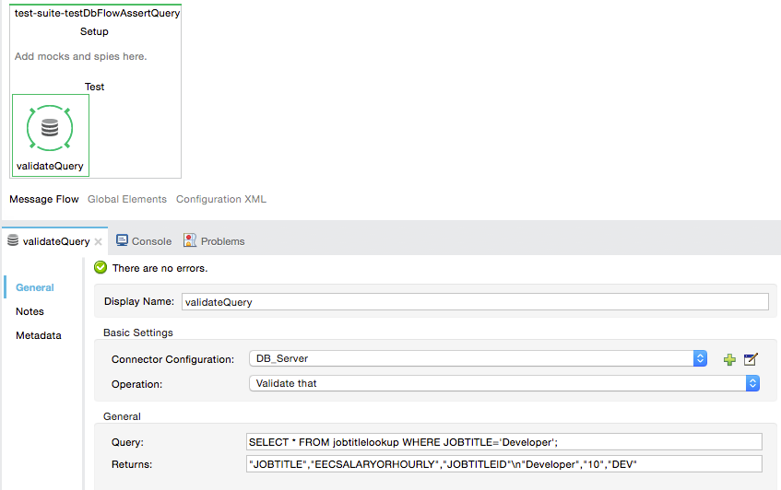The width and height of the screenshot is (781, 490).
Task: Switch to the Message Flow view
Action: (x=44, y=199)
